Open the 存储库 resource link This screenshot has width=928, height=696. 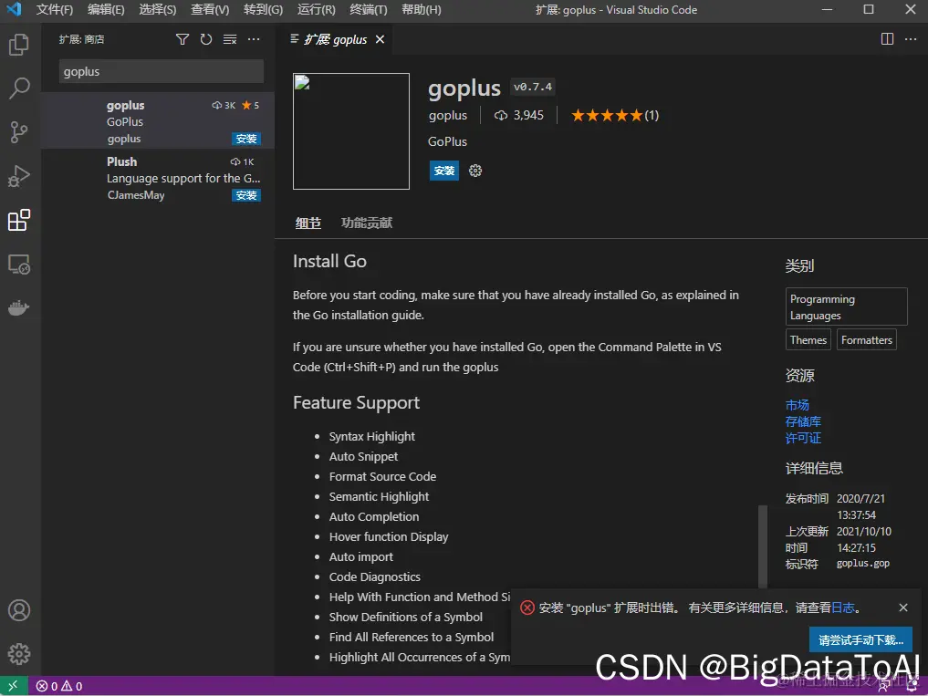pos(803,421)
